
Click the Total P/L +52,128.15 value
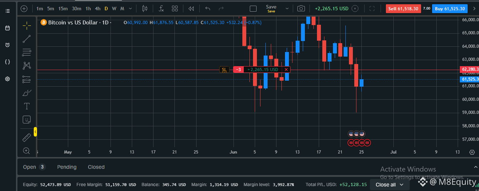353,185
